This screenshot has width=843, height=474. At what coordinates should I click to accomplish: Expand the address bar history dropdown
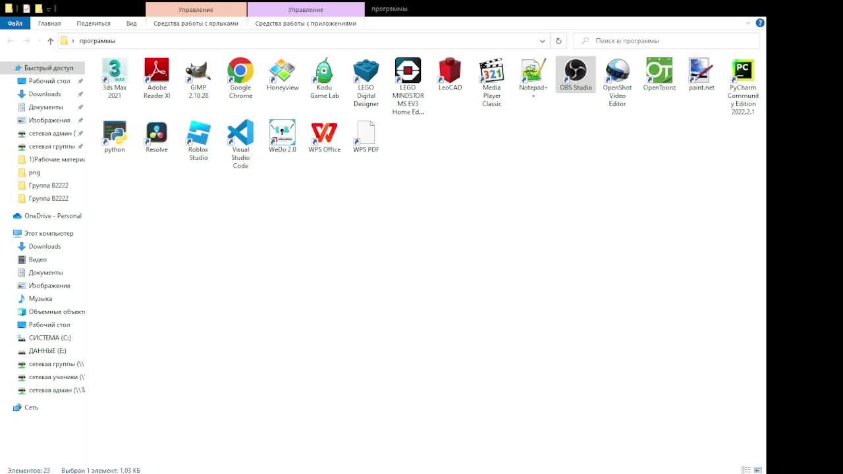[543, 41]
